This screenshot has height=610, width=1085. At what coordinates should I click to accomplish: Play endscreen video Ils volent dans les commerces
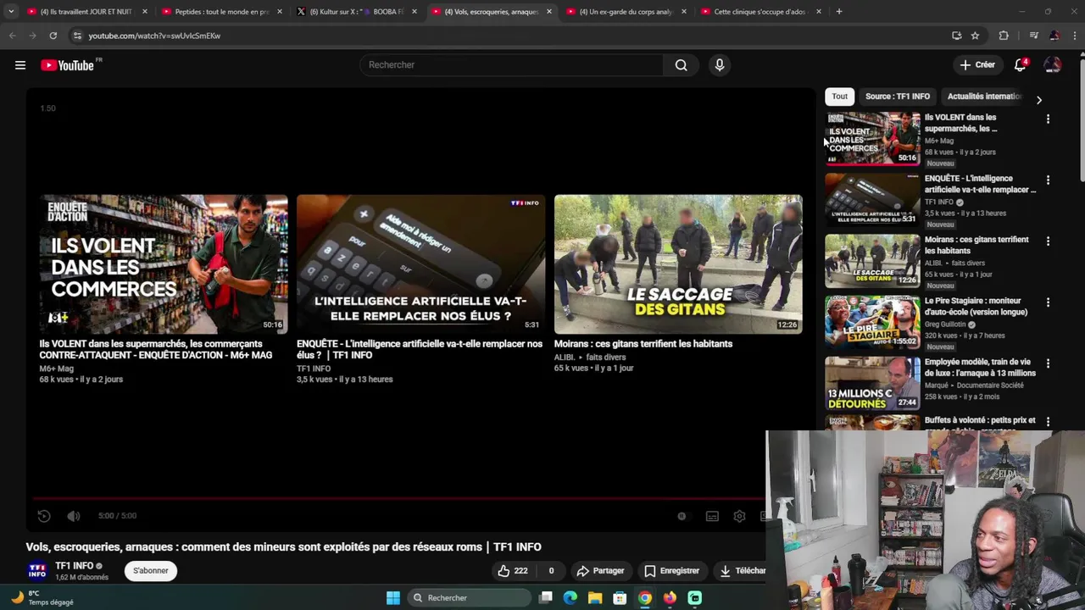pos(163,264)
